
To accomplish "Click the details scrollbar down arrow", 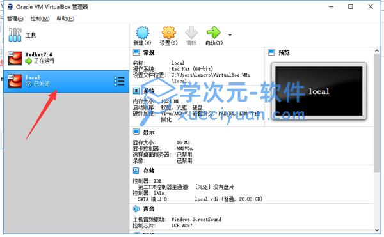I will pos(377,230).
